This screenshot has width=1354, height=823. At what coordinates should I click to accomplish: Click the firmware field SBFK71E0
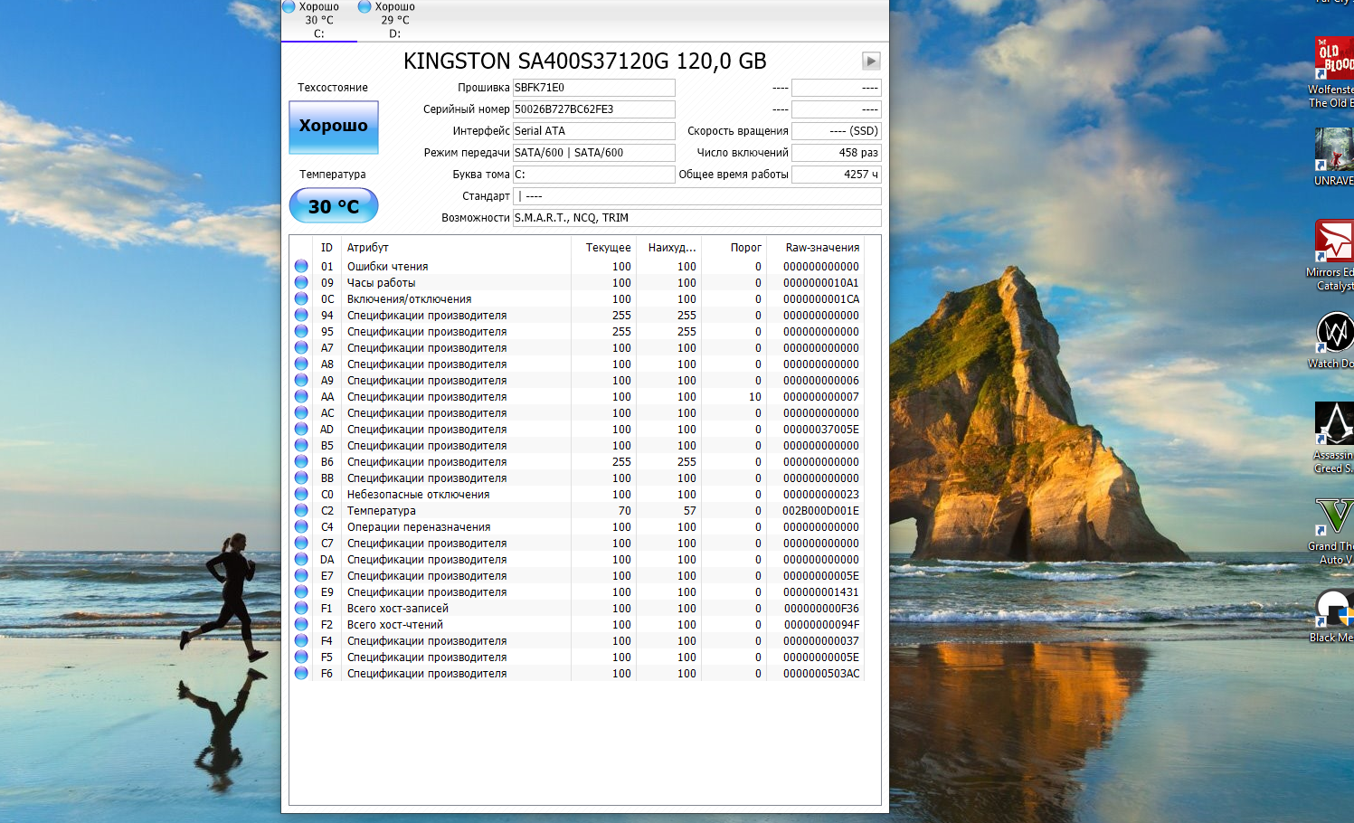tap(593, 88)
